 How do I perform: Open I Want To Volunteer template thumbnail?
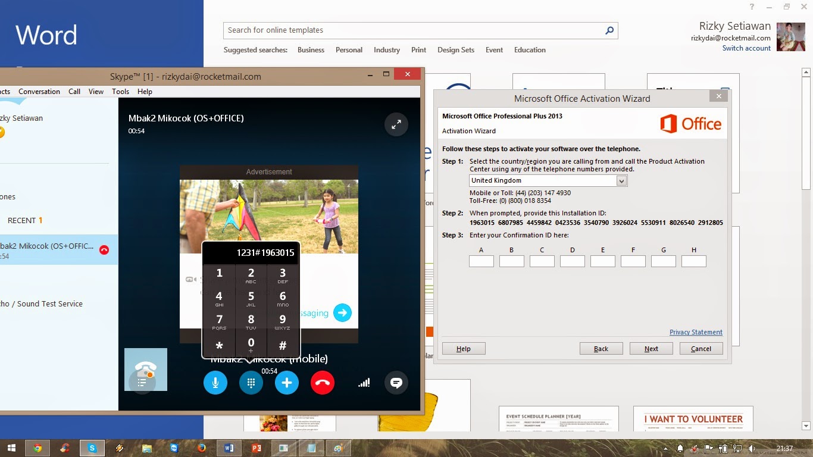[693, 419]
